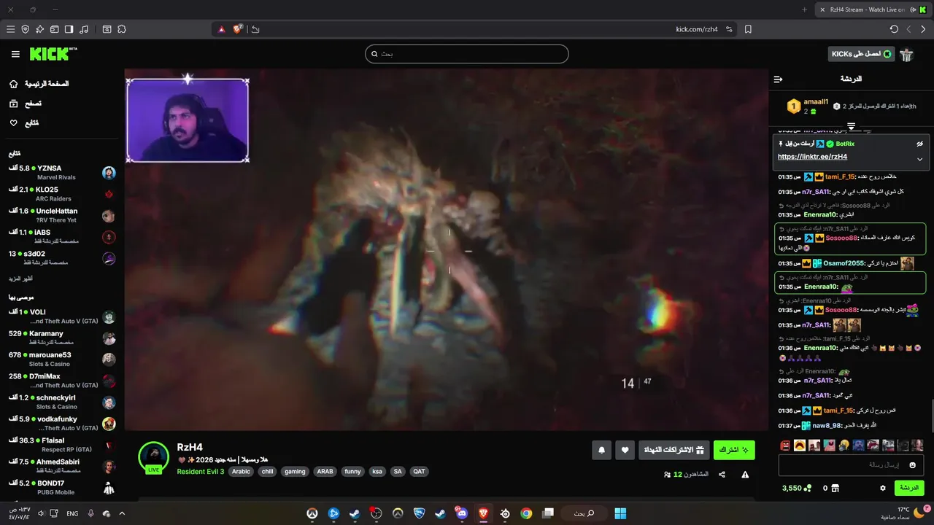This screenshot has width=934, height=525.
Task: Bookmark this page from address bar
Action: click(748, 29)
